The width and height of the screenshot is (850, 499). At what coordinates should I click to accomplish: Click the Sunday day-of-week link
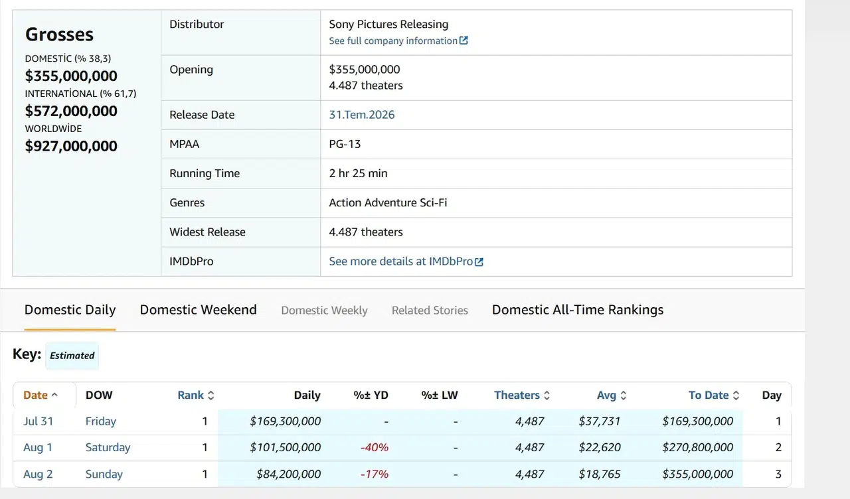tap(104, 474)
